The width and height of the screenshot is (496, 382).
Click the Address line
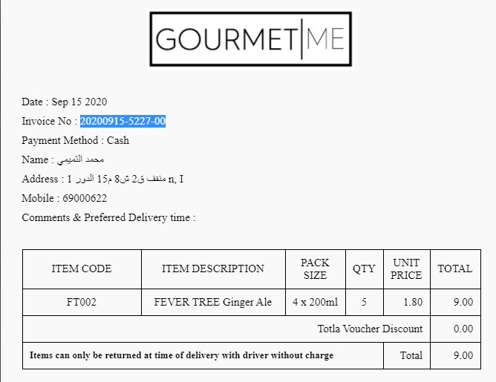click(103, 179)
